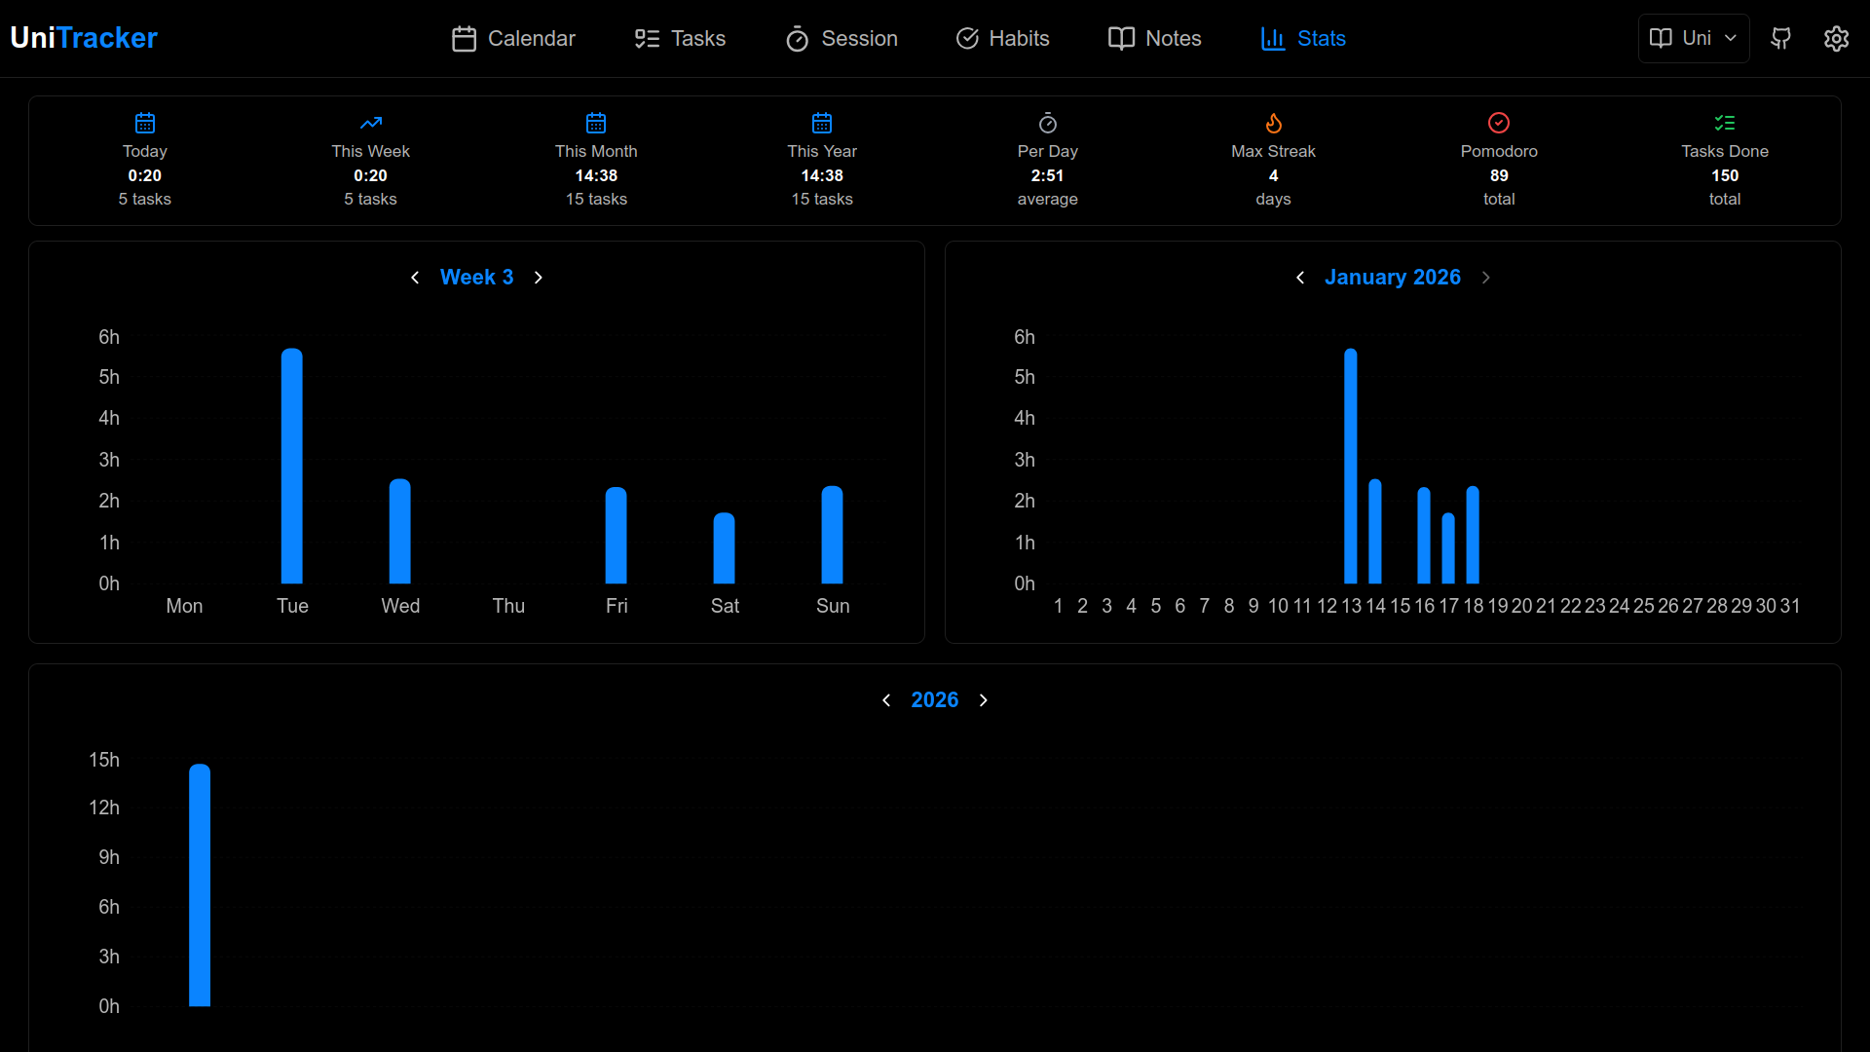Image resolution: width=1870 pixels, height=1052 pixels.
Task: Click the UniTracker logo
Action: click(83, 38)
